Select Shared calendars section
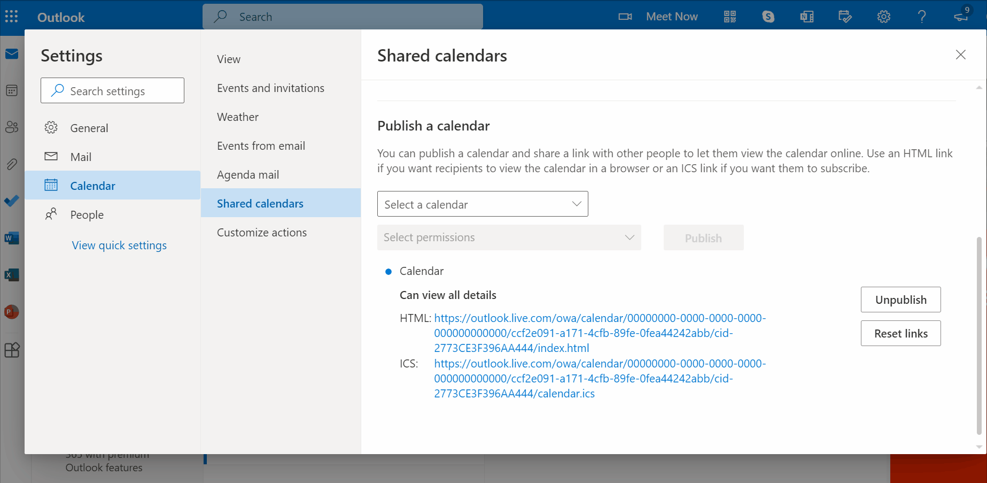Viewport: 987px width, 483px height. pos(281,203)
